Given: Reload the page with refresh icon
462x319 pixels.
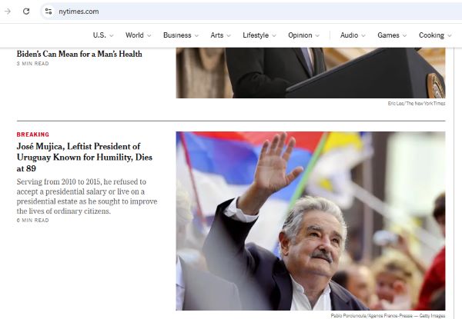Looking at the screenshot, I should [26, 12].
